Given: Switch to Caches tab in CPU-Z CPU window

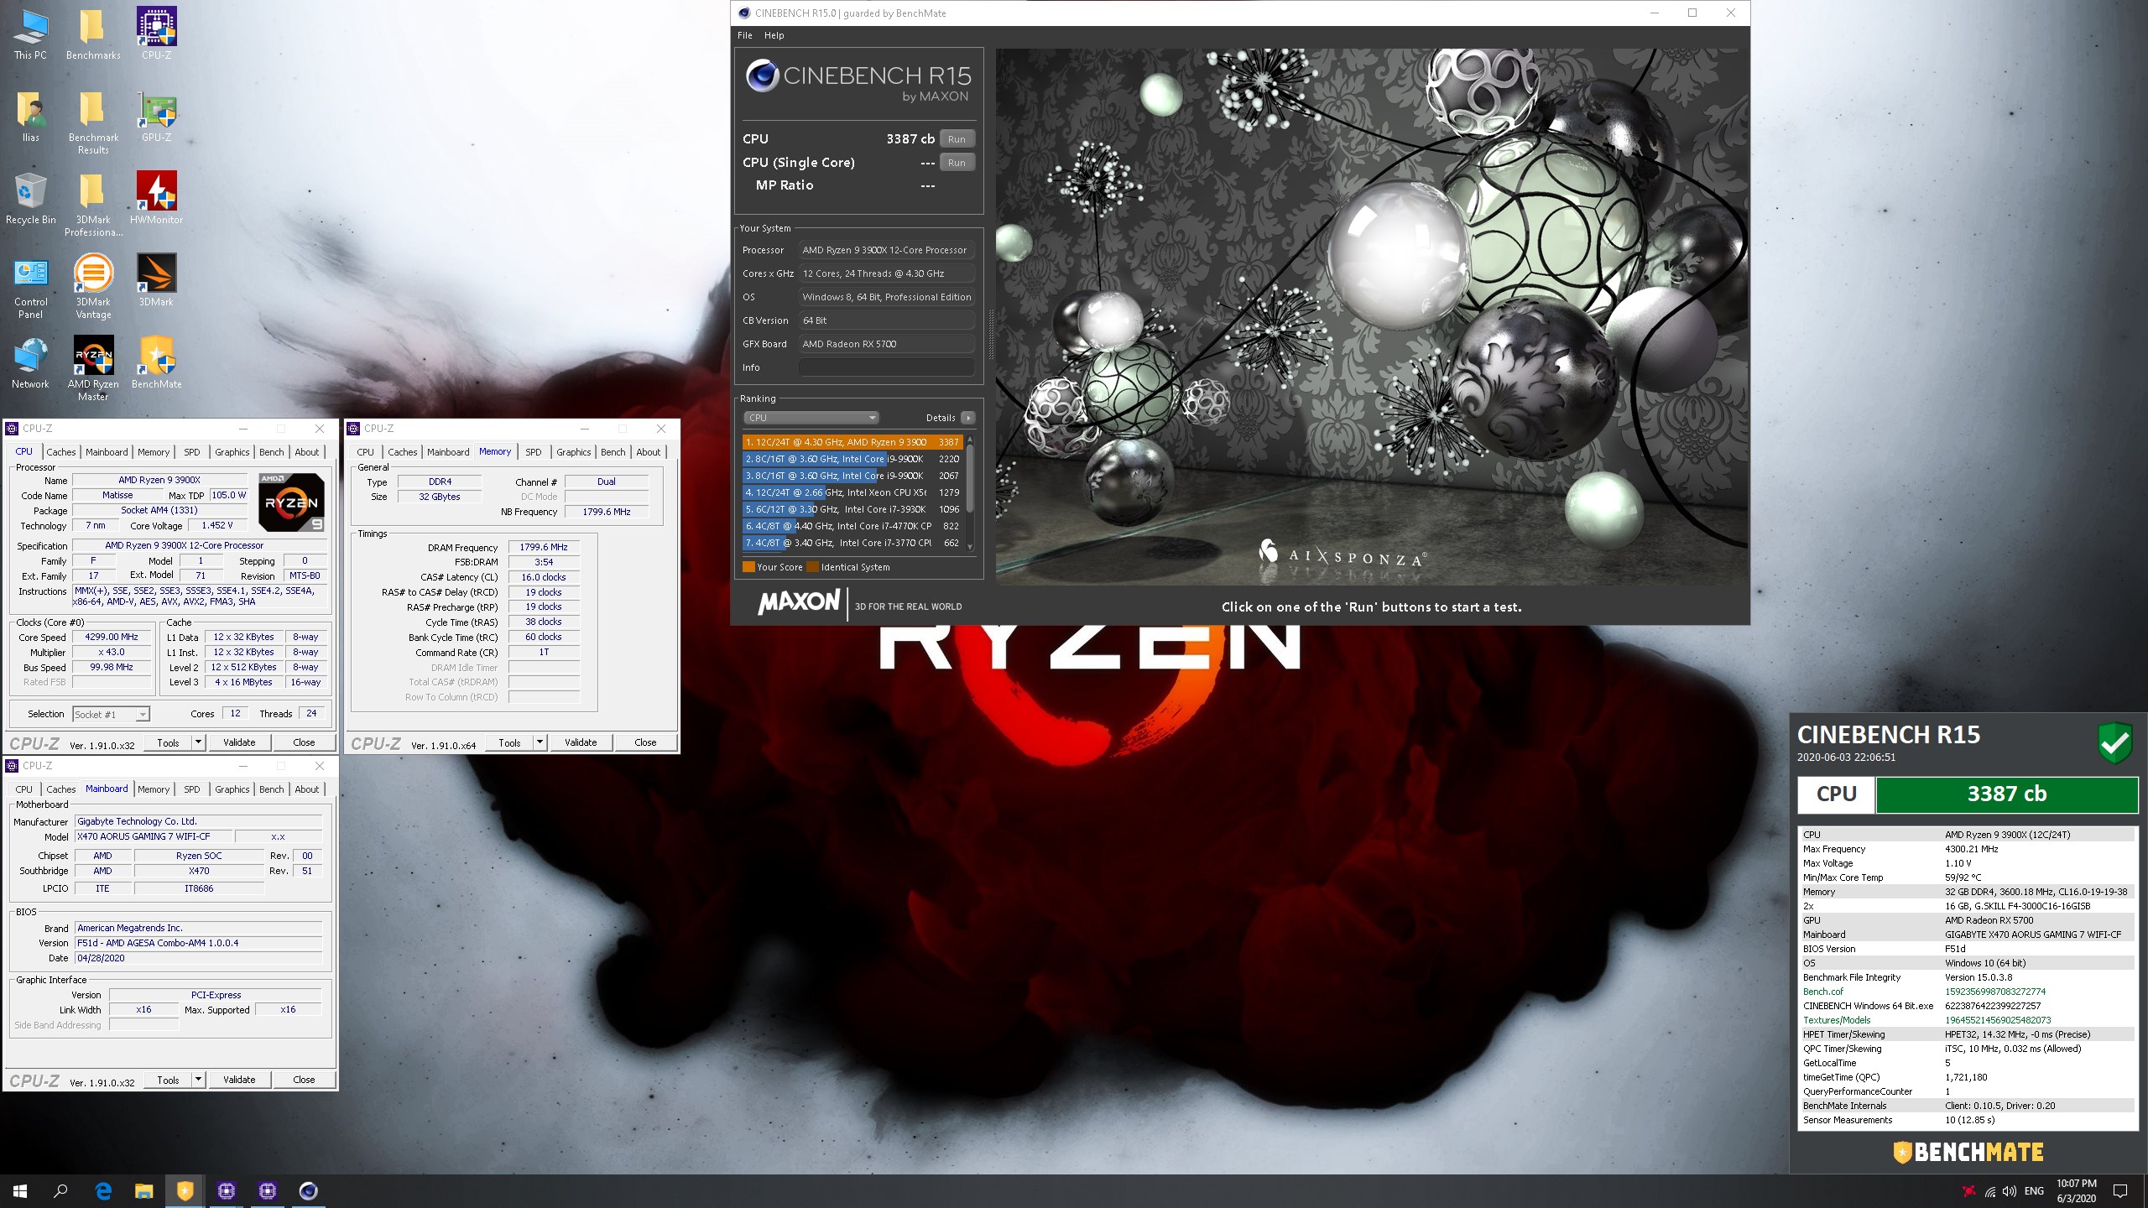Looking at the screenshot, I should (x=60, y=452).
